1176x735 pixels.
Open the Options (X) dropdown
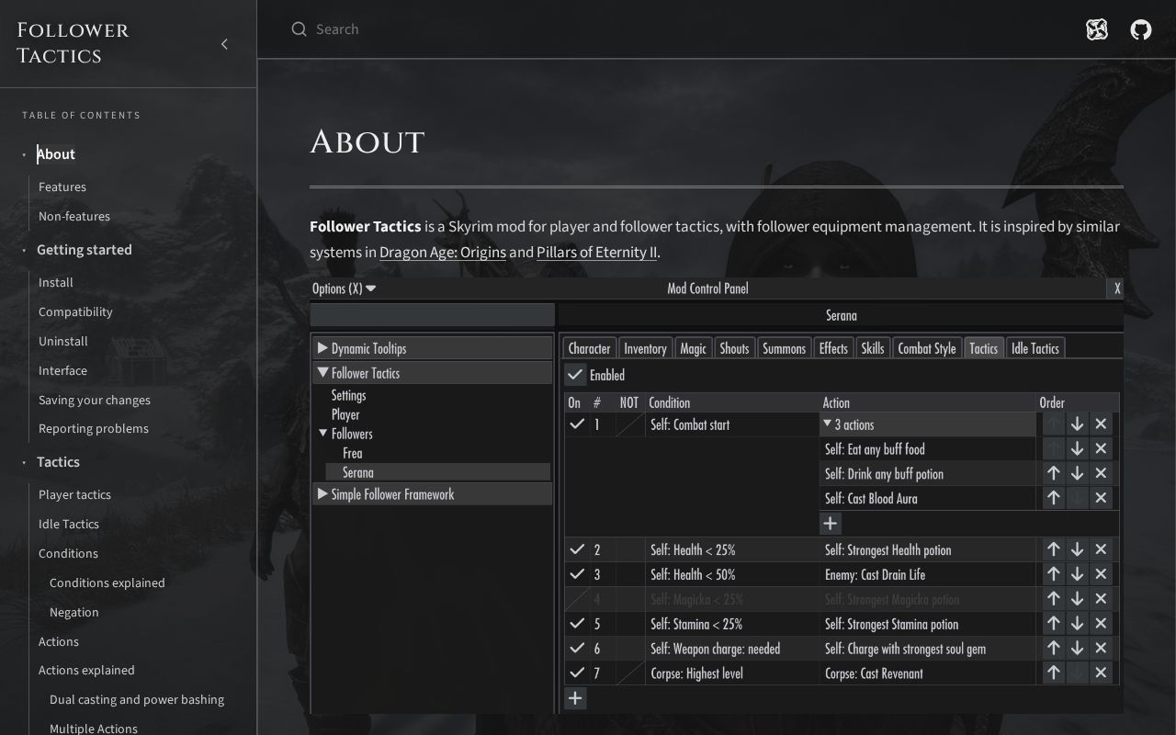(344, 288)
